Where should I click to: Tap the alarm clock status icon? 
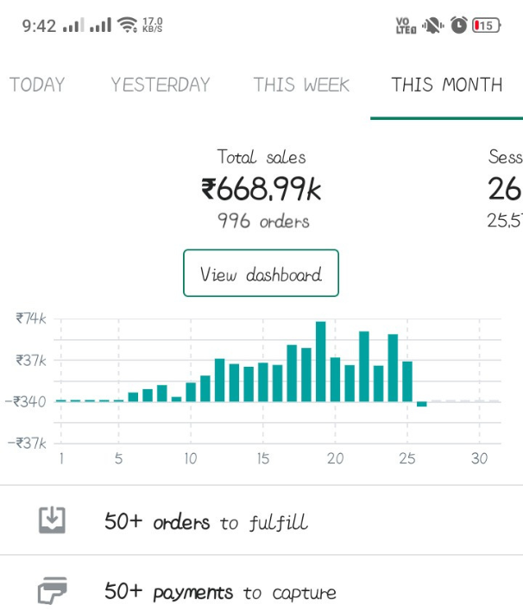(x=458, y=25)
